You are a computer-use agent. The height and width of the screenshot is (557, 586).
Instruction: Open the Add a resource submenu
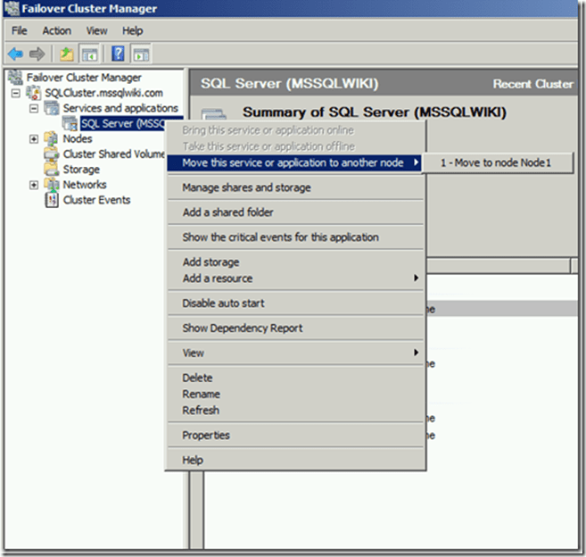pos(217,278)
